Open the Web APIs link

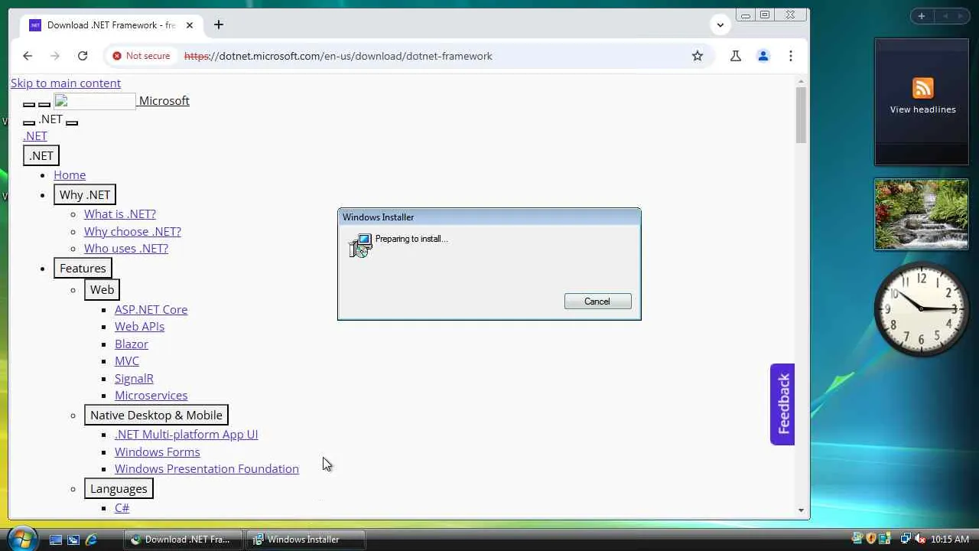pyautogui.click(x=139, y=327)
